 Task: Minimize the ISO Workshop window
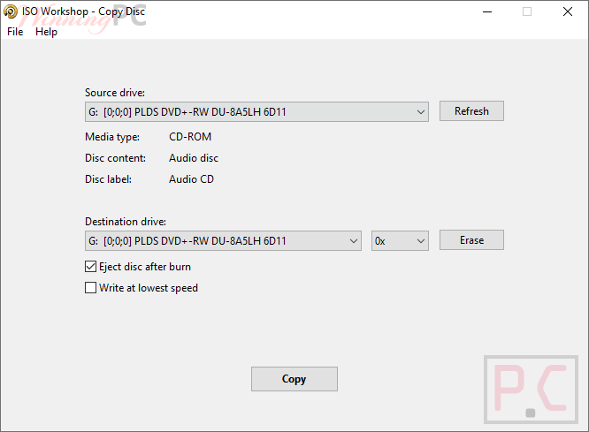[x=487, y=11]
